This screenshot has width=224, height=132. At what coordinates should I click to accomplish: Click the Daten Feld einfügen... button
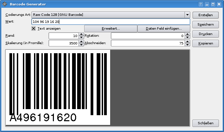click(164, 29)
